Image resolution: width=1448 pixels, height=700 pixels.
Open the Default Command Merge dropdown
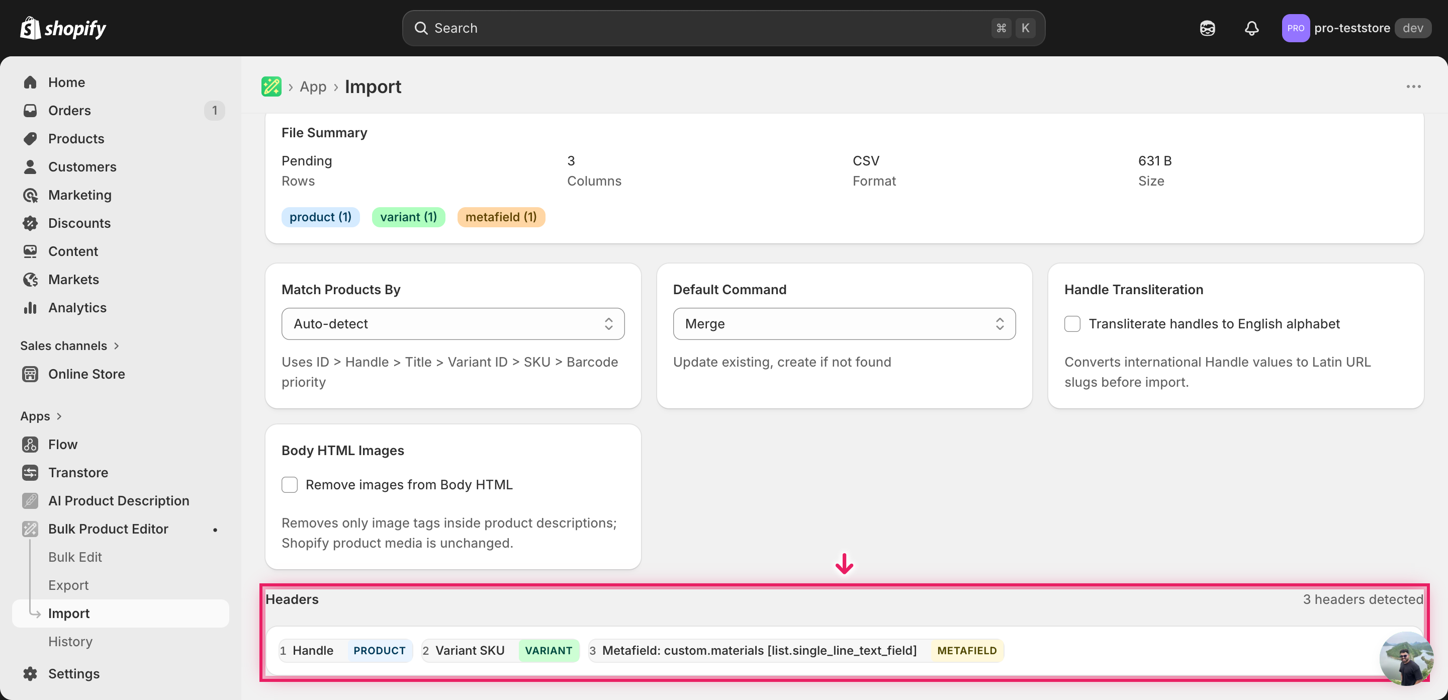pos(844,324)
